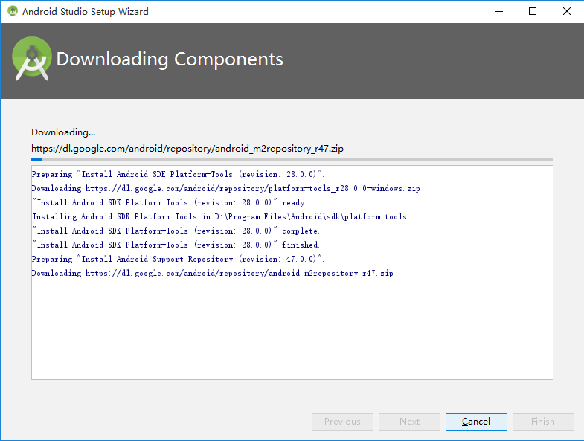The width and height of the screenshot is (584, 441).
Task: Click the "Installing Android SDK Platform-Tools" log line
Action: tap(219, 216)
